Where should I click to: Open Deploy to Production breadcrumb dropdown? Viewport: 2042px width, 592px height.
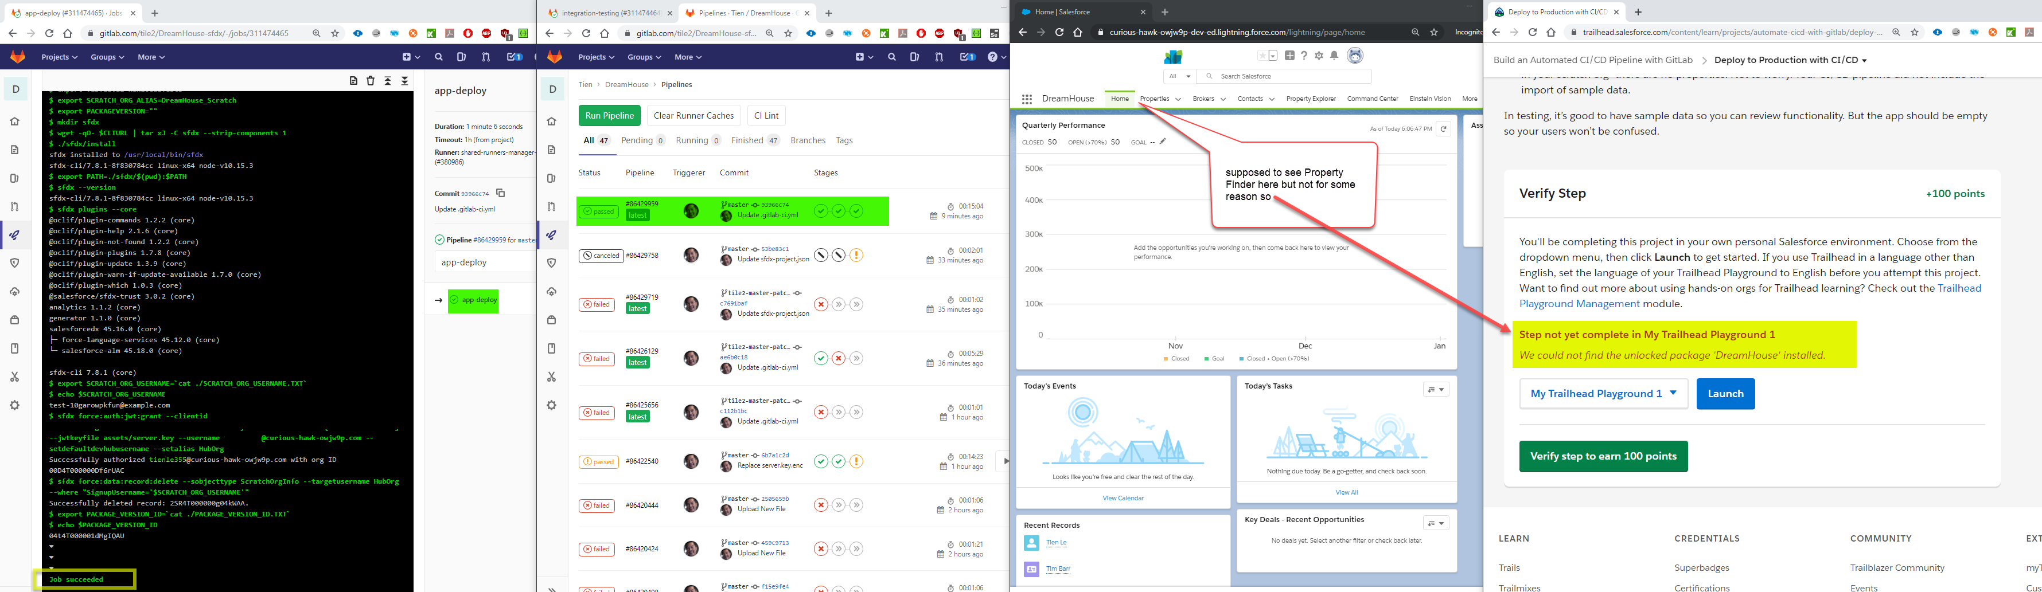coord(1790,60)
